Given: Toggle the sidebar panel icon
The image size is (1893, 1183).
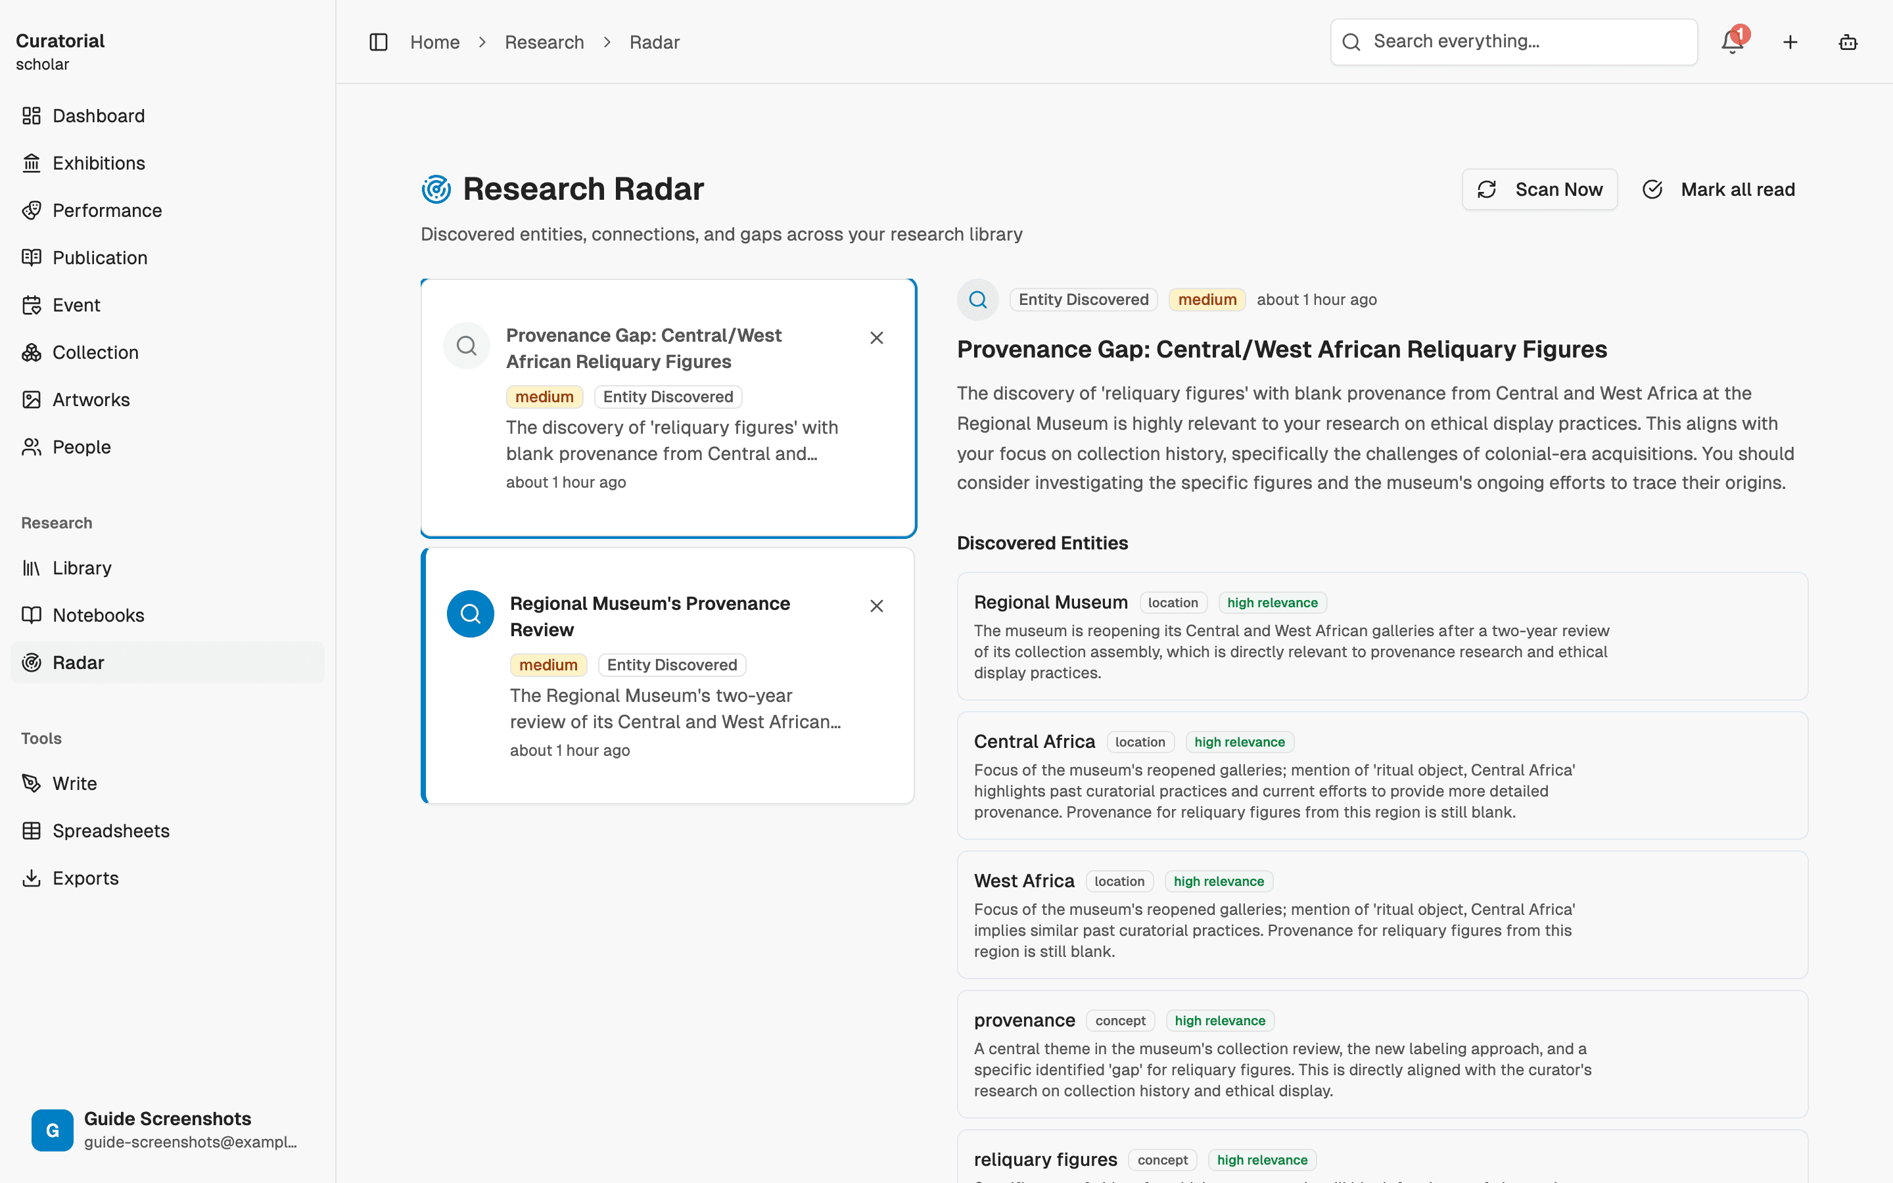Looking at the screenshot, I should pyautogui.click(x=379, y=42).
